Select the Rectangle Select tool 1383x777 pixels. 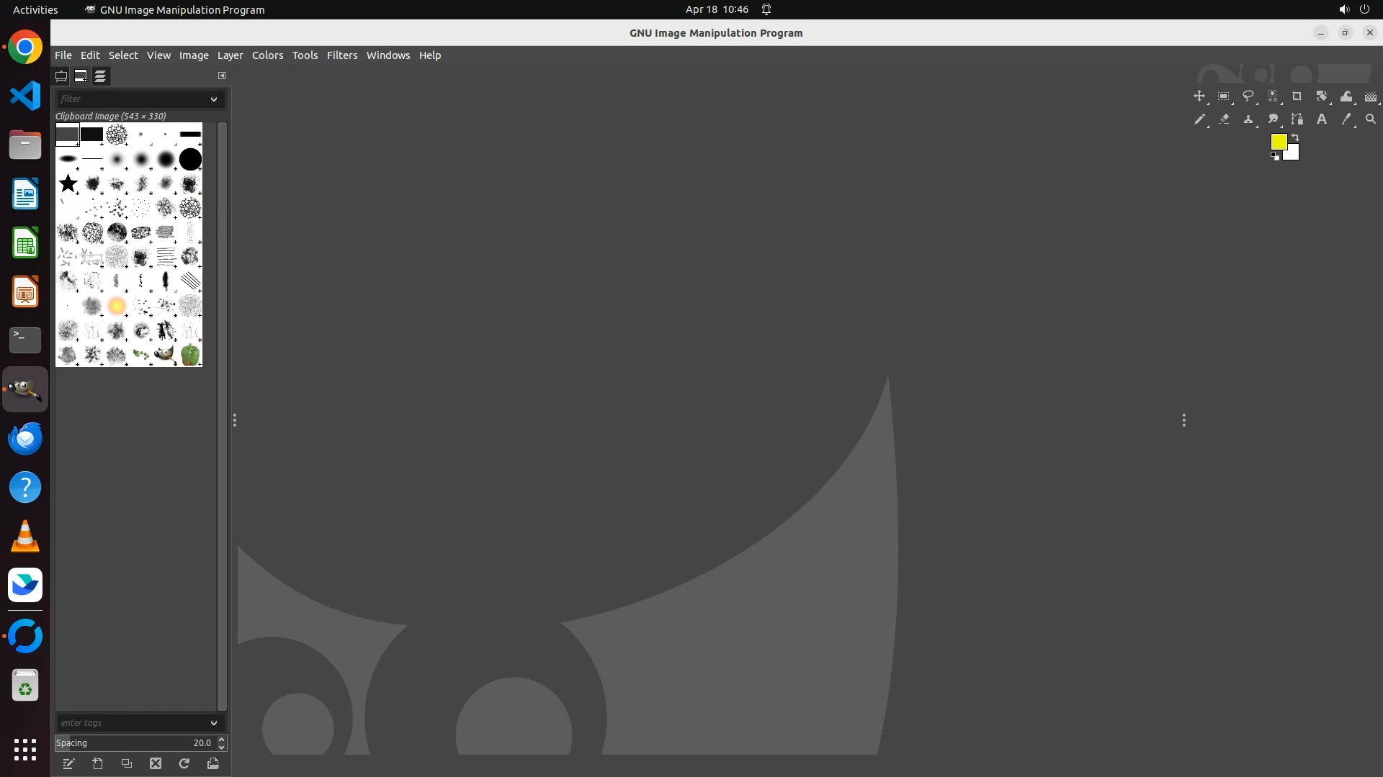(x=1223, y=96)
